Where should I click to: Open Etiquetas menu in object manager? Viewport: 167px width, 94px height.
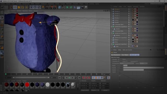coord(136,7)
